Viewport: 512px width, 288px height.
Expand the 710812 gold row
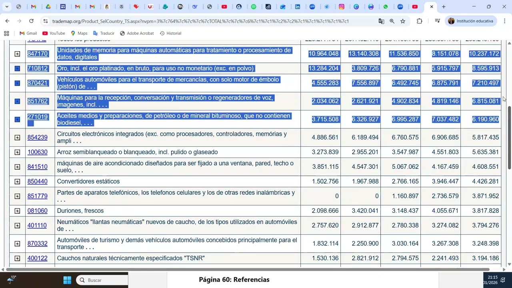coord(17,68)
